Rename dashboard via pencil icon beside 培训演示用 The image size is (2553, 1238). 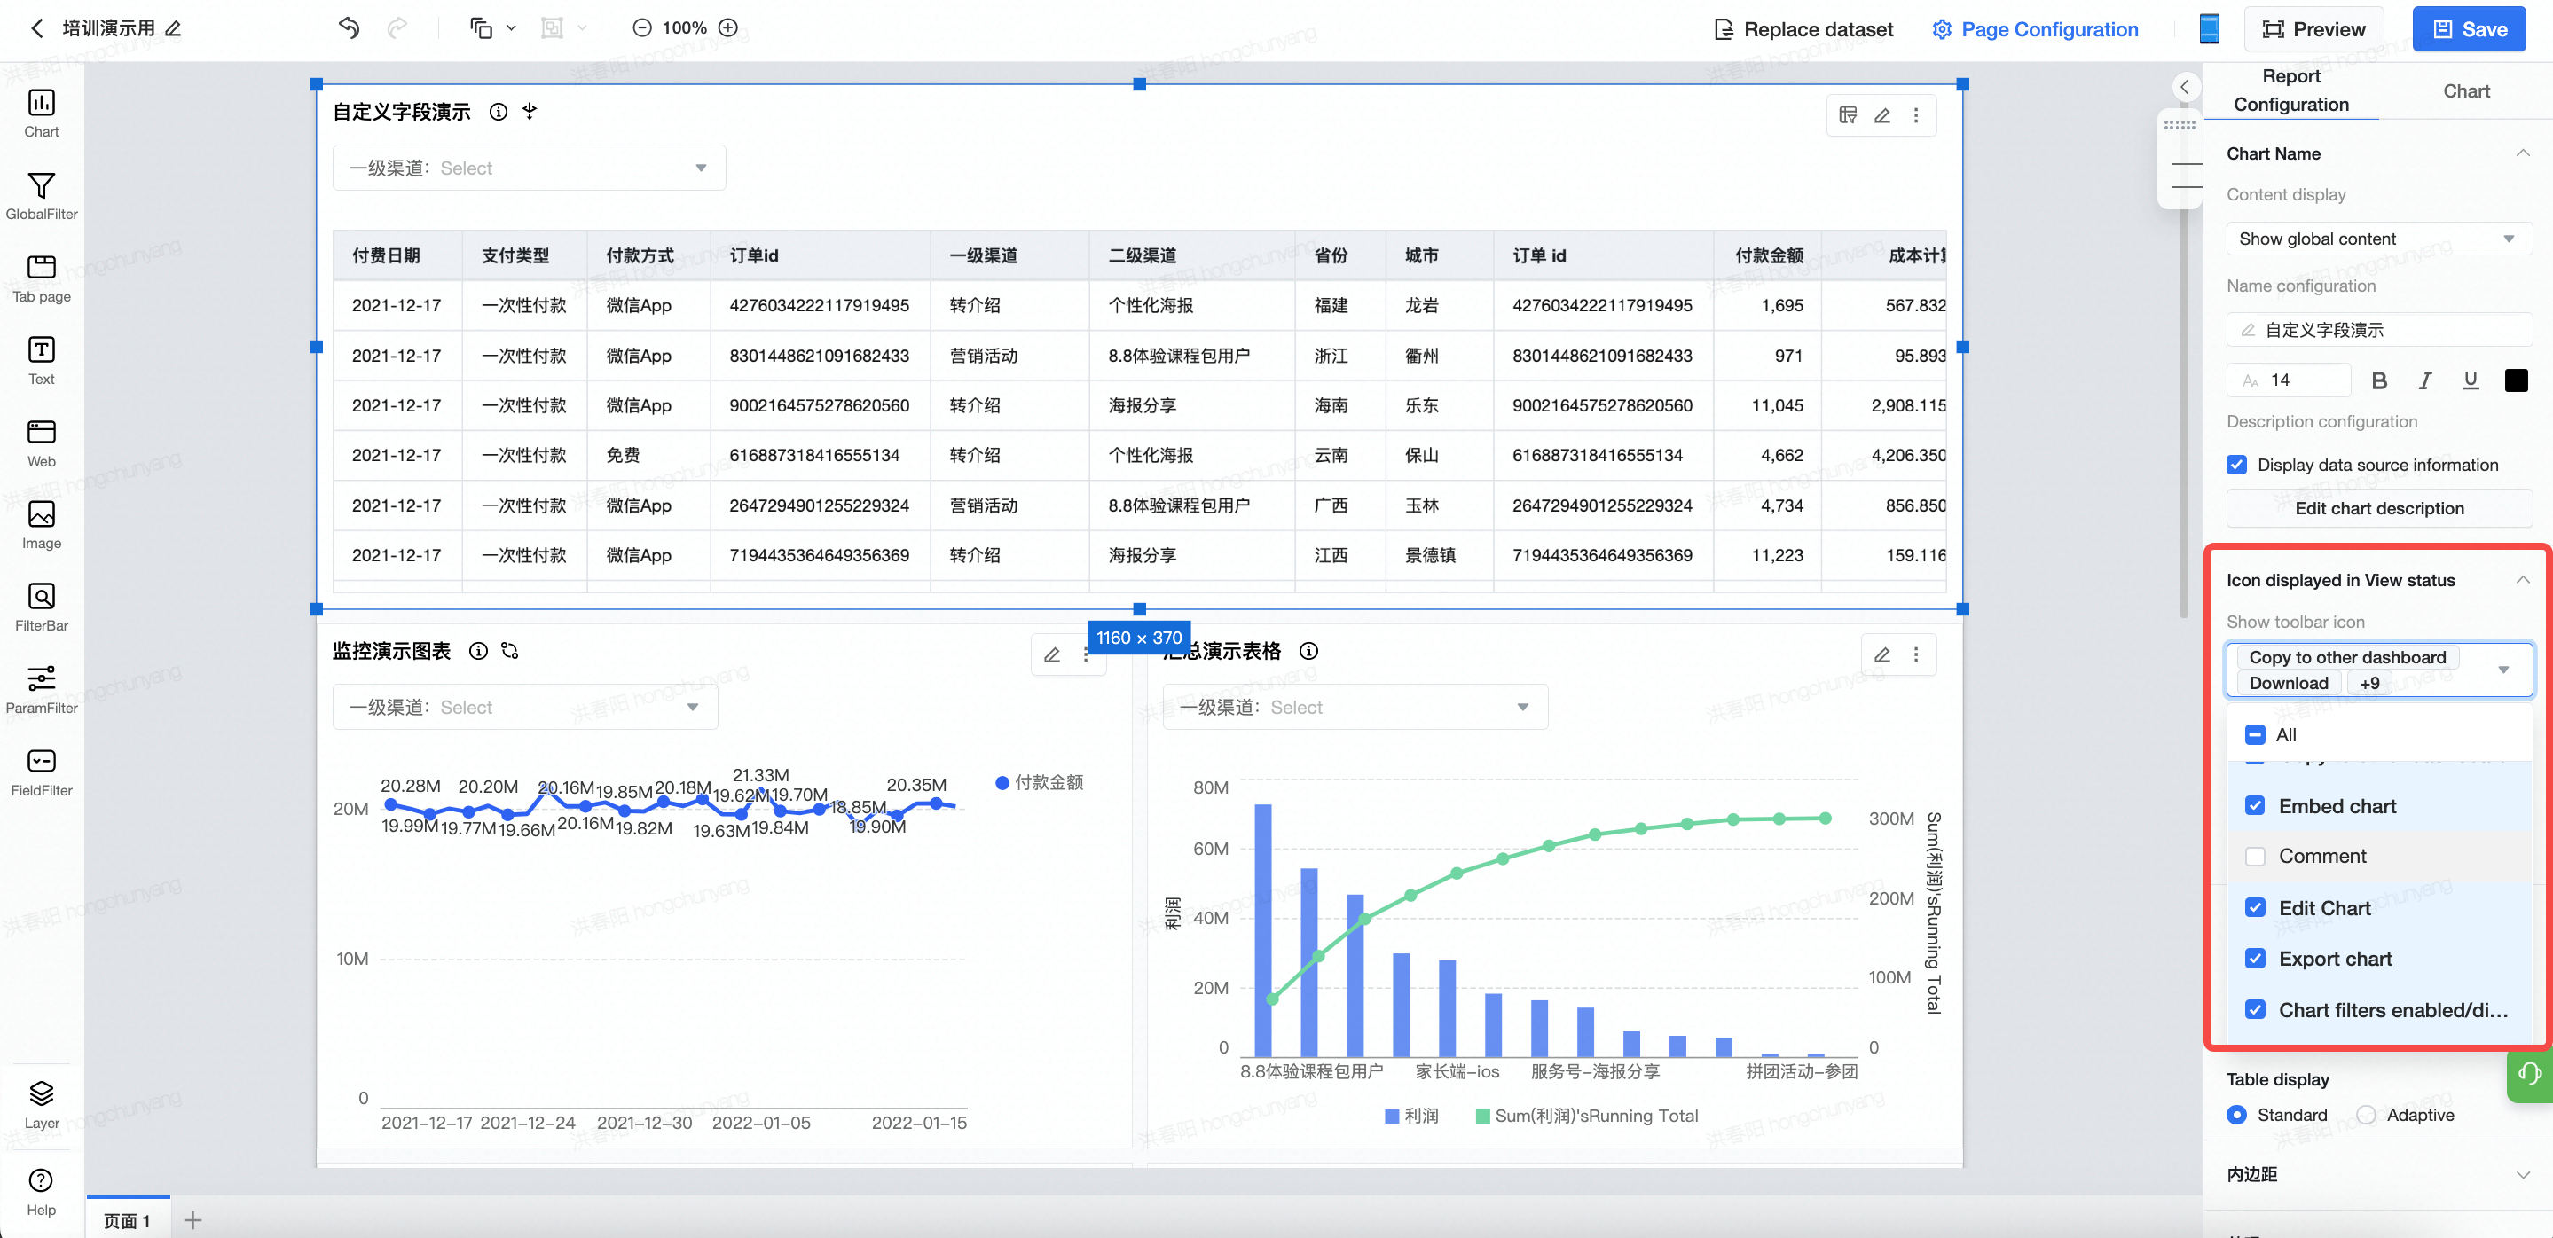pos(174,27)
